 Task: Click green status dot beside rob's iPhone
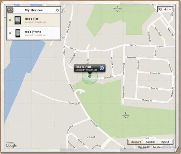(x=10, y=33)
